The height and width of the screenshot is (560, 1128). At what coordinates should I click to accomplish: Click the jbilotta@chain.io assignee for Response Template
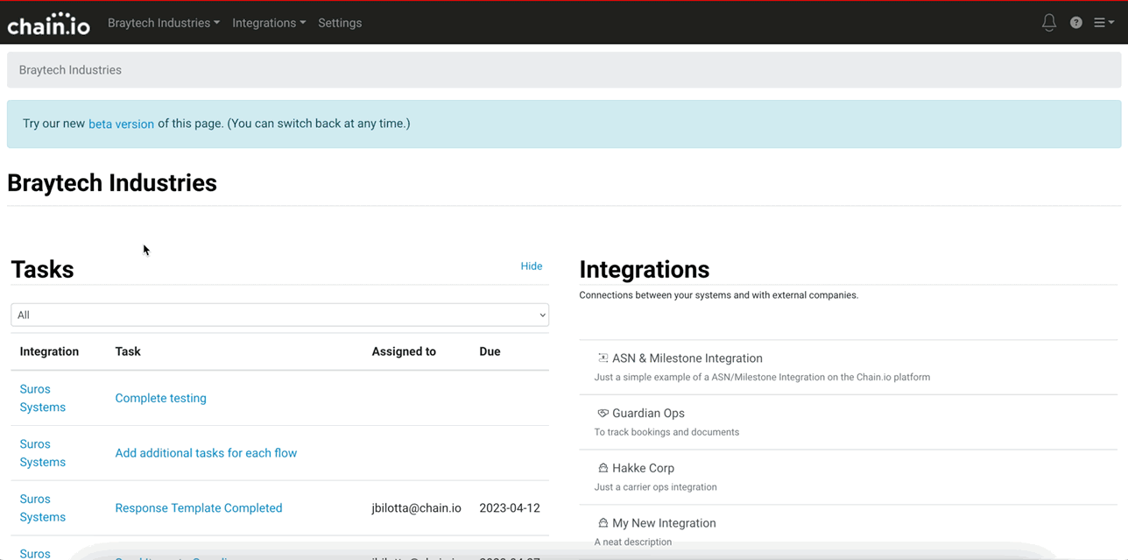416,508
